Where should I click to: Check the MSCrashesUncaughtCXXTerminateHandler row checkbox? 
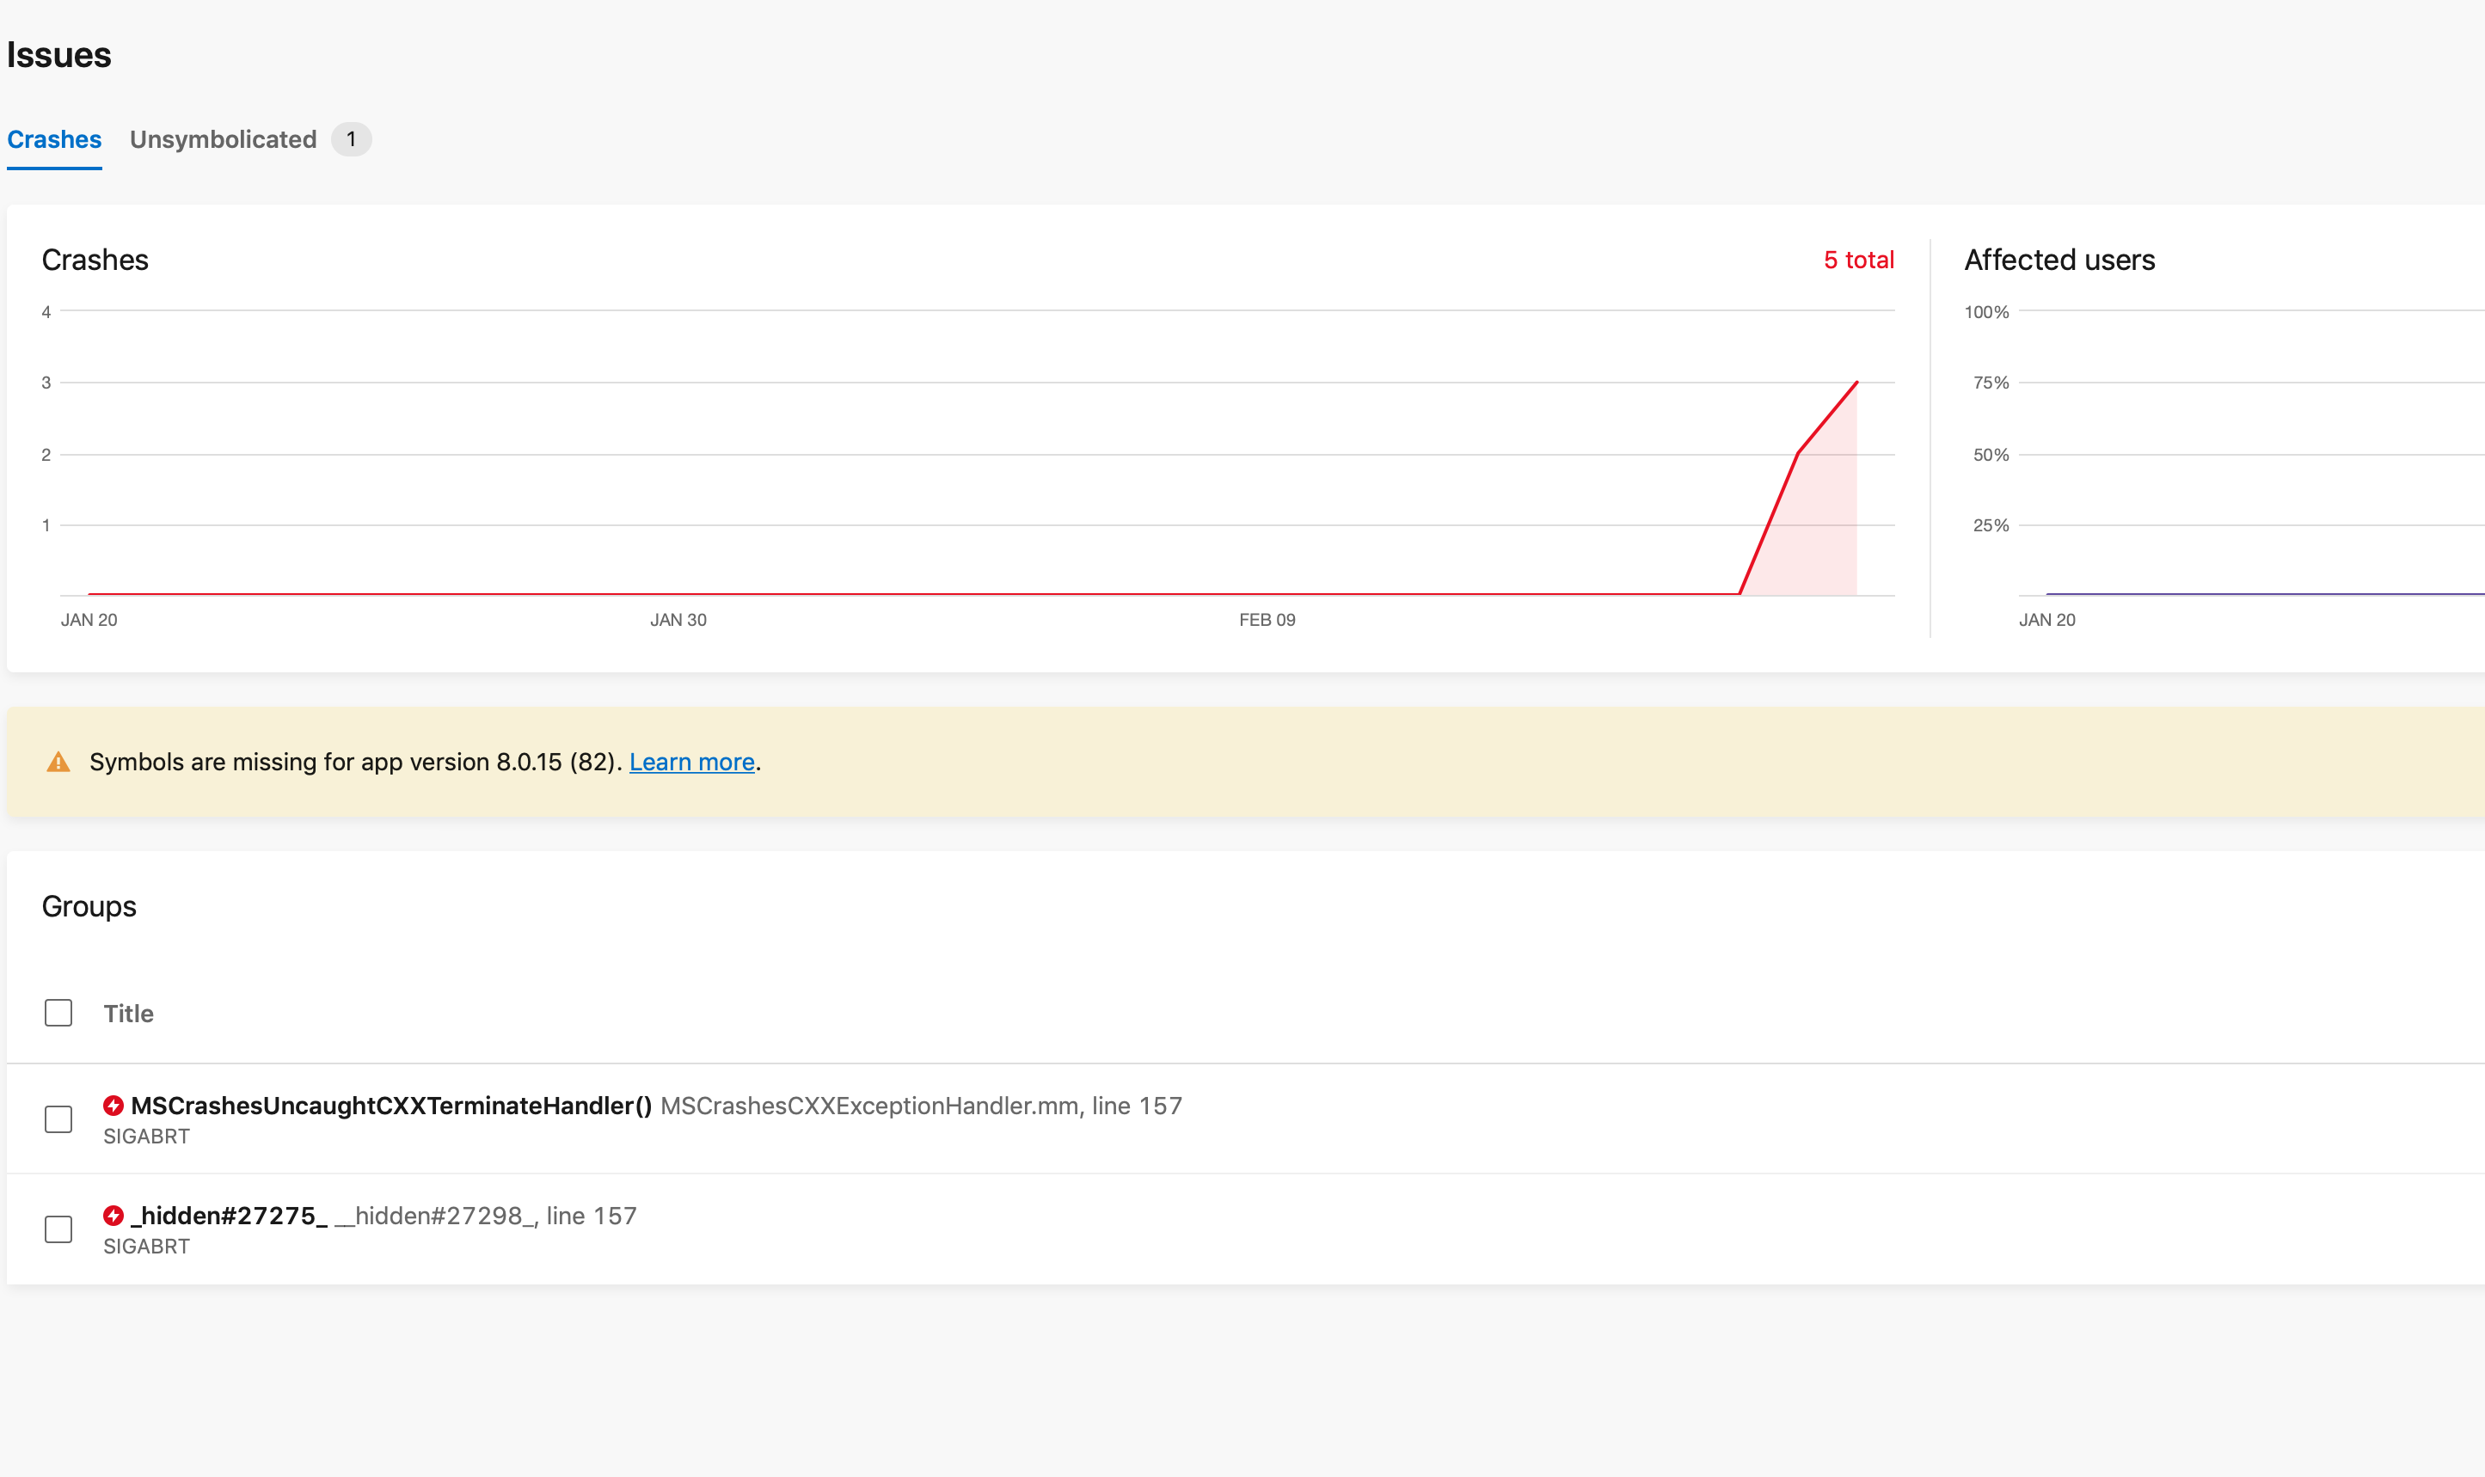point(58,1119)
